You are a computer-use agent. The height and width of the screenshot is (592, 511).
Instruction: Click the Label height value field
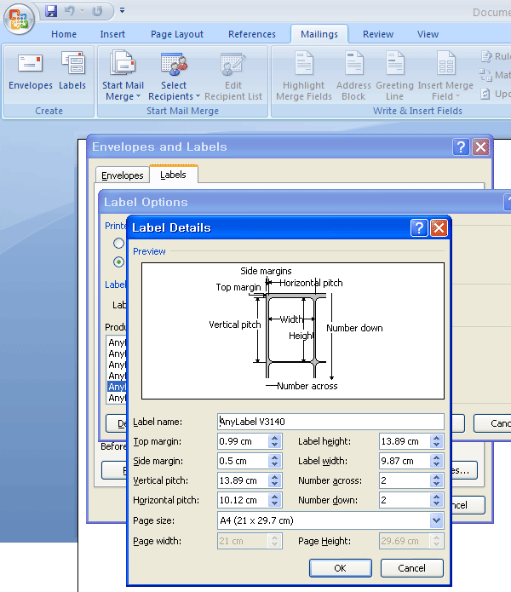pos(405,441)
